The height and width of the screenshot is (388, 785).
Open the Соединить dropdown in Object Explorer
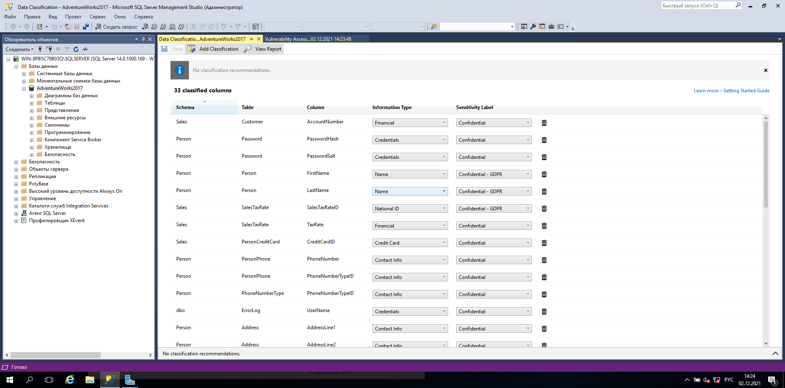pos(20,49)
